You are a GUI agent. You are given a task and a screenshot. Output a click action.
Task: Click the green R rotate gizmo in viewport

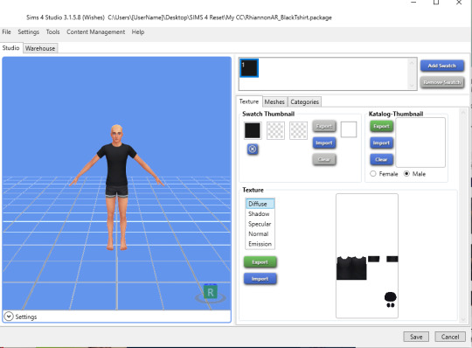pyautogui.click(x=211, y=292)
